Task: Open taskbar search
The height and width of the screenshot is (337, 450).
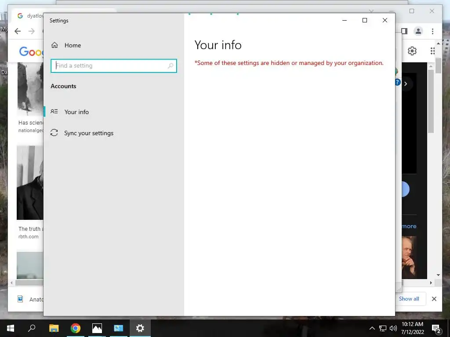Action: [x=32, y=328]
